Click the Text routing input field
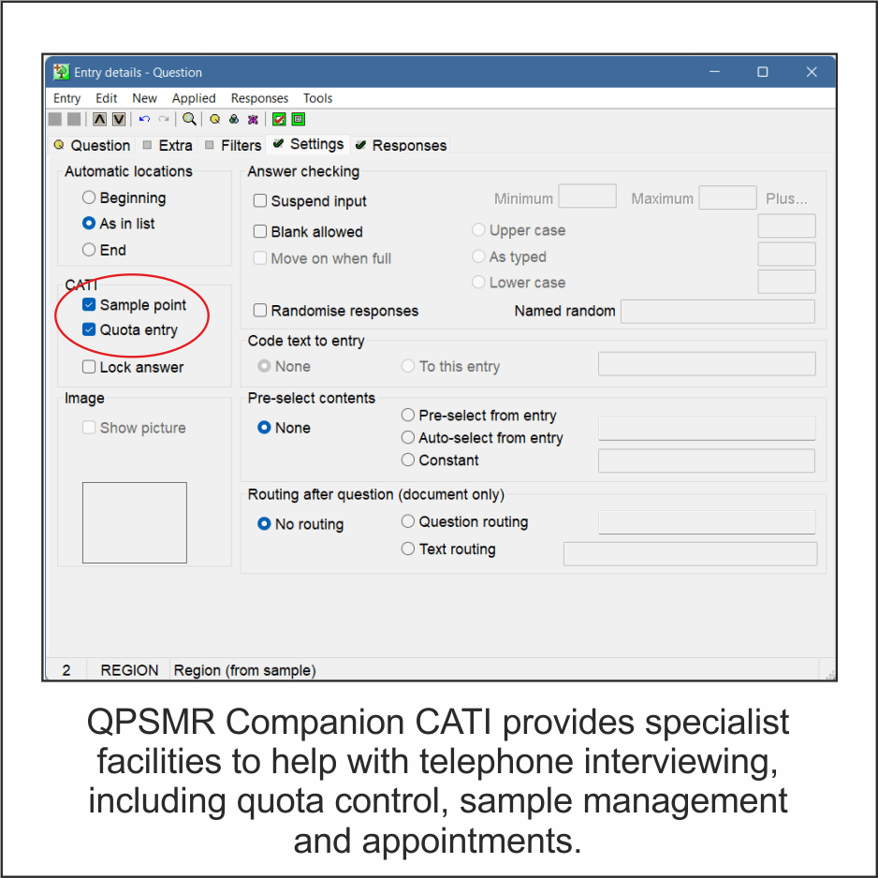878x878 pixels. click(x=690, y=554)
